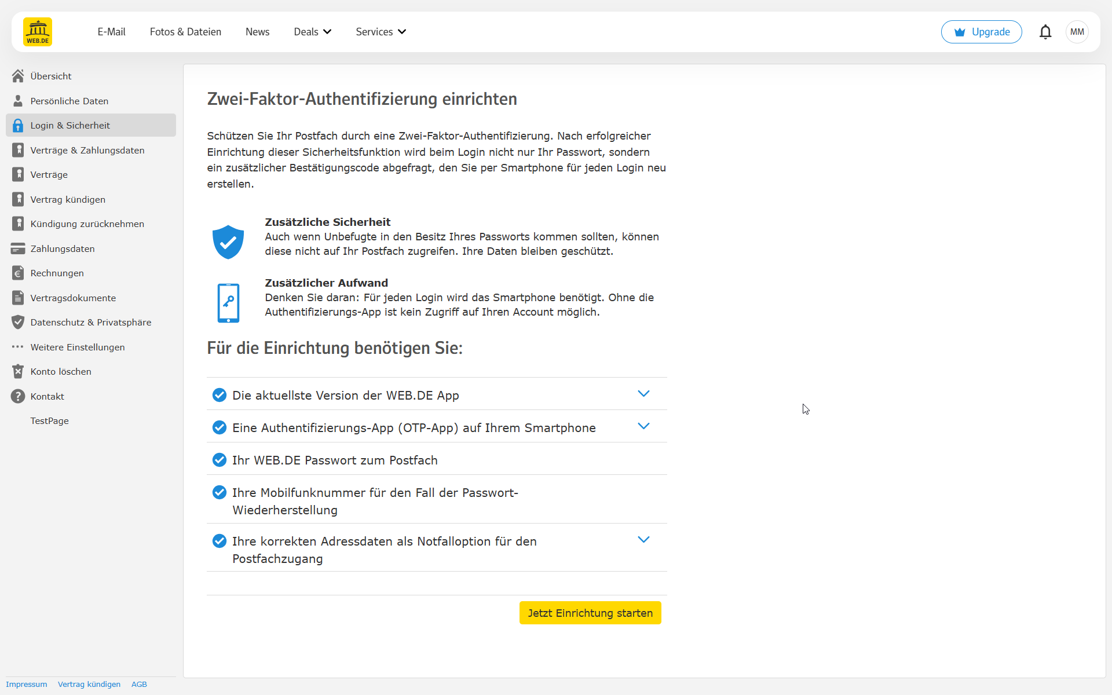Expand the WEB.DE App version requirement
This screenshot has height=695, width=1112.
tap(643, 394)
